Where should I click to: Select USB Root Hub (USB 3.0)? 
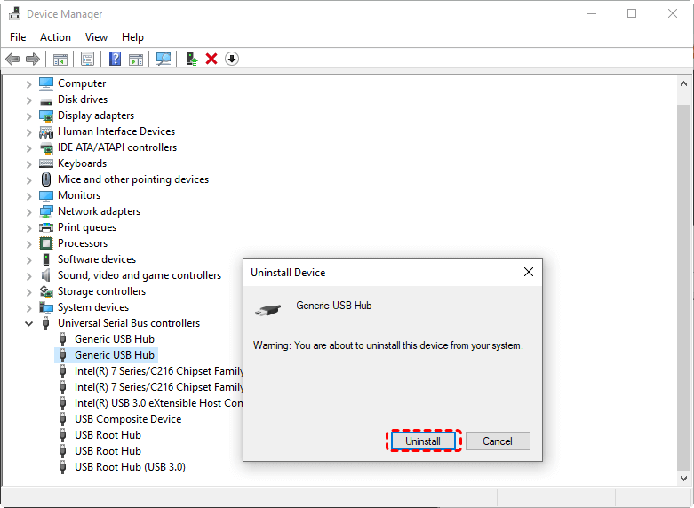click(x=130, y=467)
